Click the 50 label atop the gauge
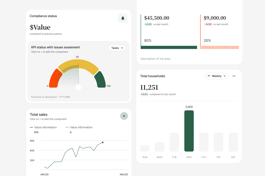Viewport: 265px width, 176px height. tap(77, 57)
